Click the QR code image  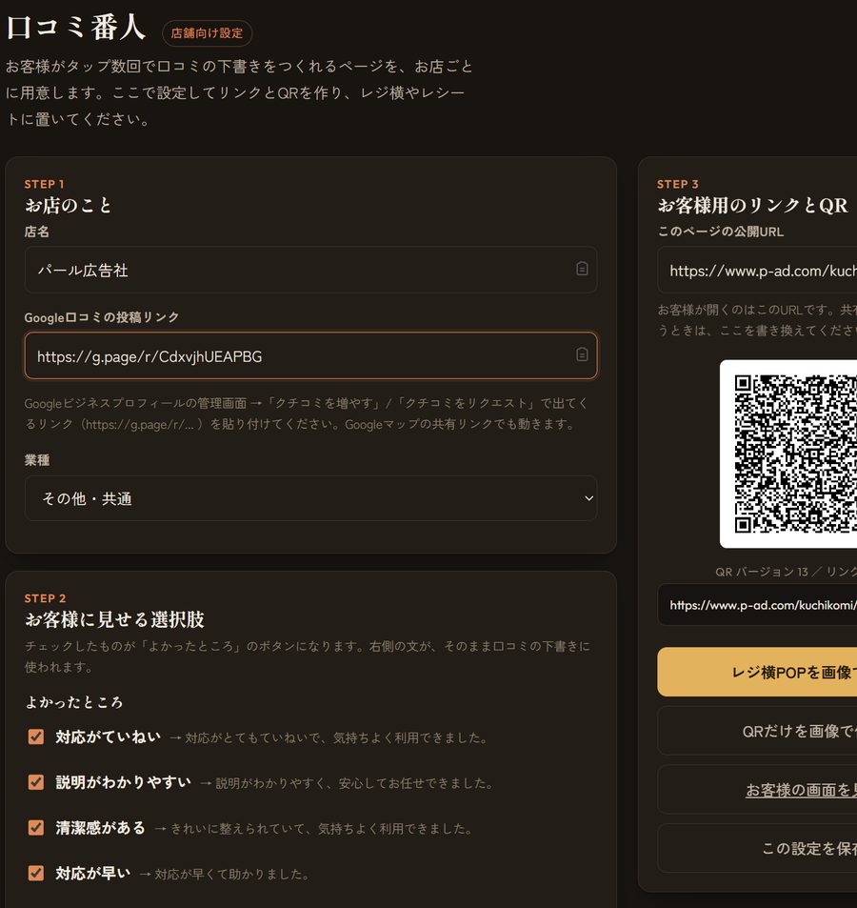pyautogui.click(x=788, y=454)
